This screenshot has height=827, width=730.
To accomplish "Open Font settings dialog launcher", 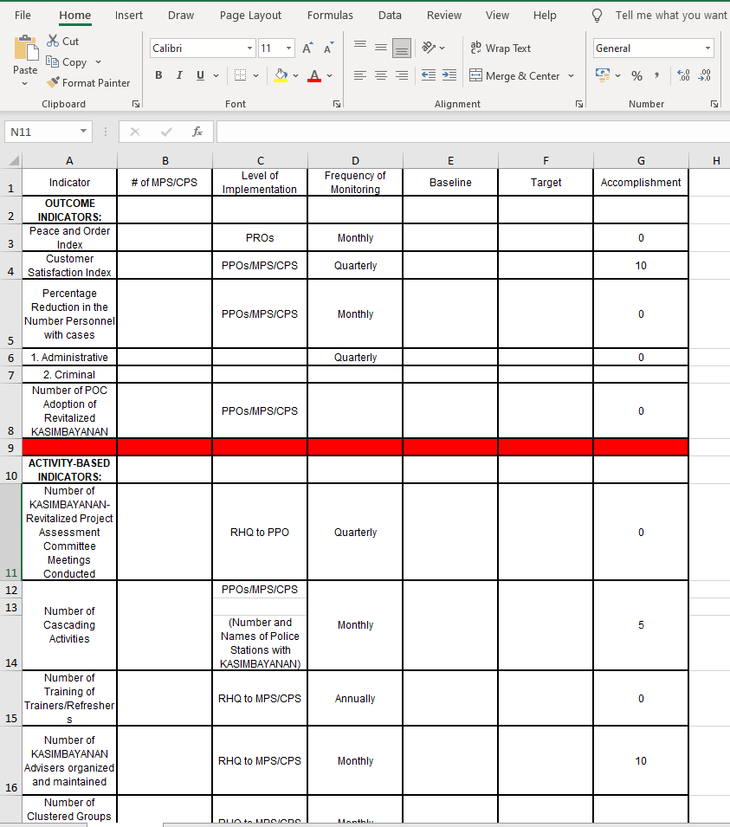I will click(337, 104).
